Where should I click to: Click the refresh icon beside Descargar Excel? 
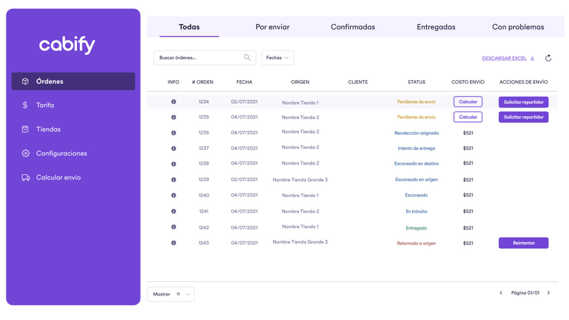[x=548, y=58]
